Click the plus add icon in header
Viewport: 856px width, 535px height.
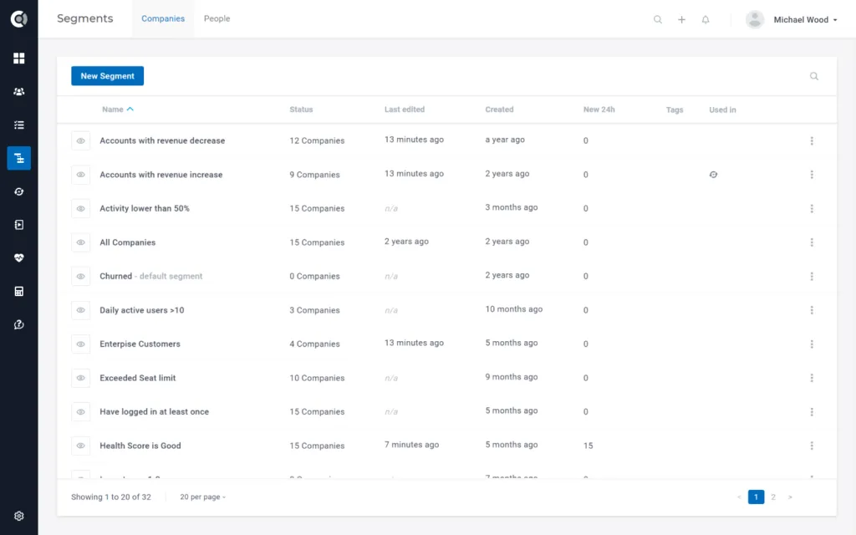click(x=682, y=20)
